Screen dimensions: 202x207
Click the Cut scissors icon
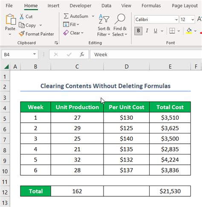pos(22,17)
